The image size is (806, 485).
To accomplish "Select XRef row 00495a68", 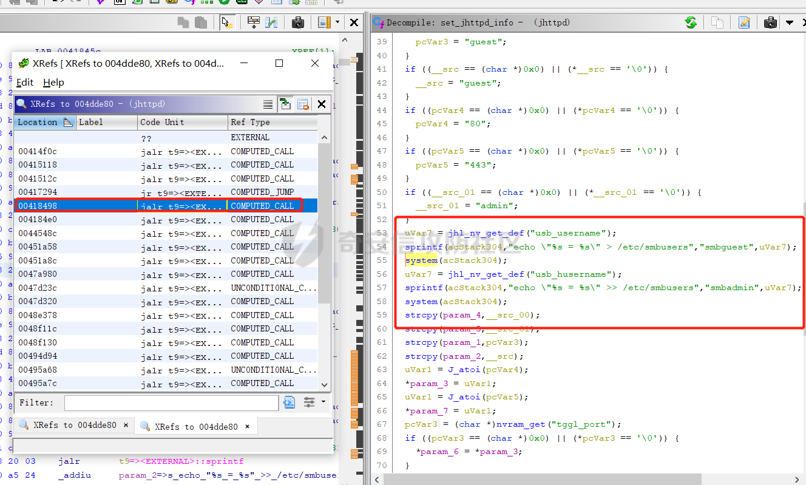I will [x=166, y=370].
